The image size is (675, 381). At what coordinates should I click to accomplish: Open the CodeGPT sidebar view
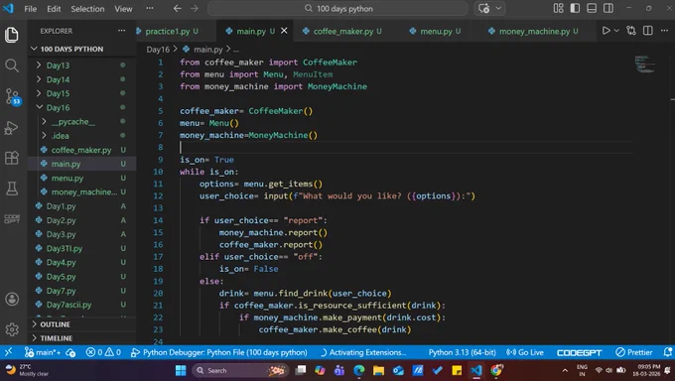tap(12, 218)
